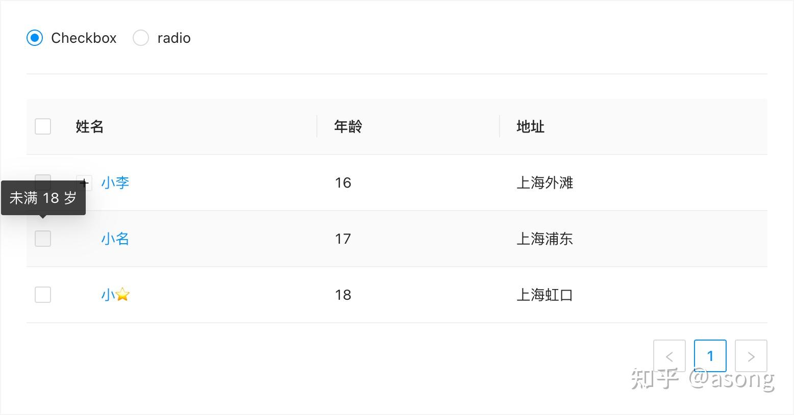Go to next page arrow

(x=751, y=356)
